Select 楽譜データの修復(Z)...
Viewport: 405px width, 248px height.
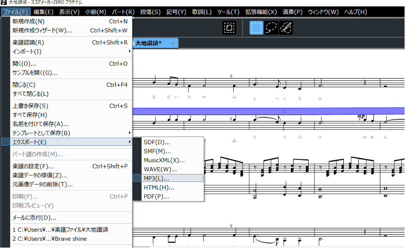70,175
